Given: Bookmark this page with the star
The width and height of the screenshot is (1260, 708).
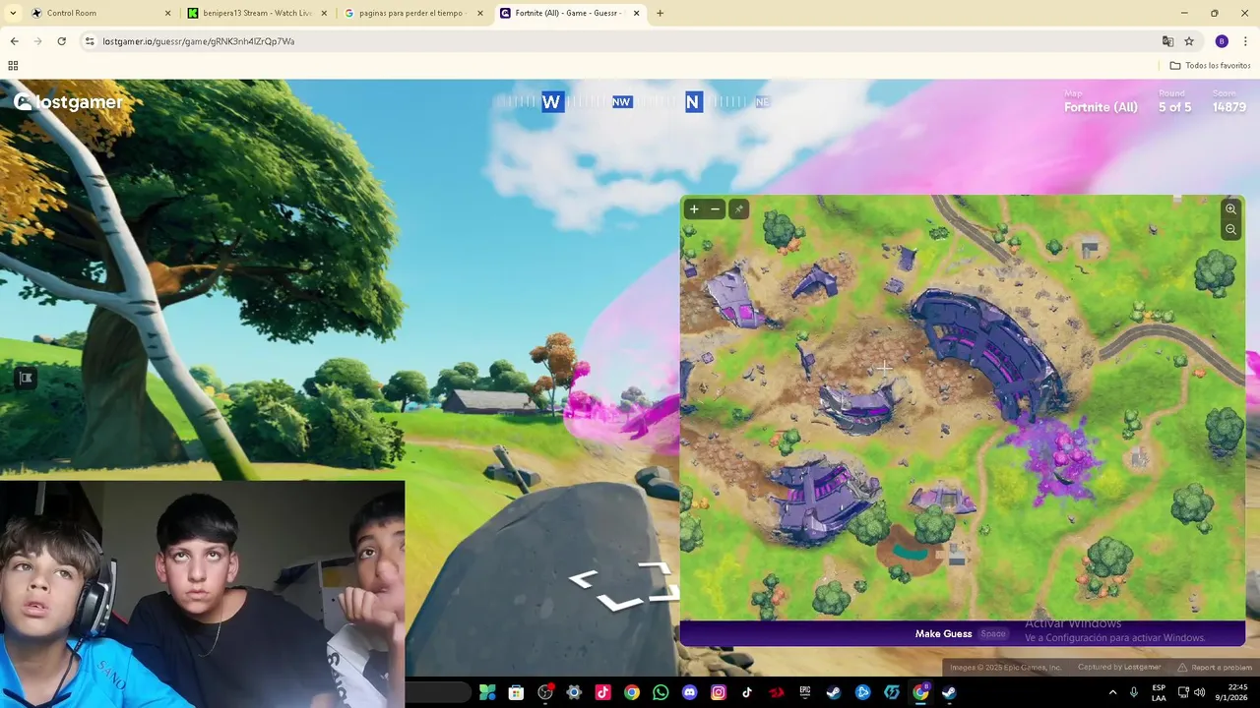Looking at the screenshot, I should (x=1189, y=41).
